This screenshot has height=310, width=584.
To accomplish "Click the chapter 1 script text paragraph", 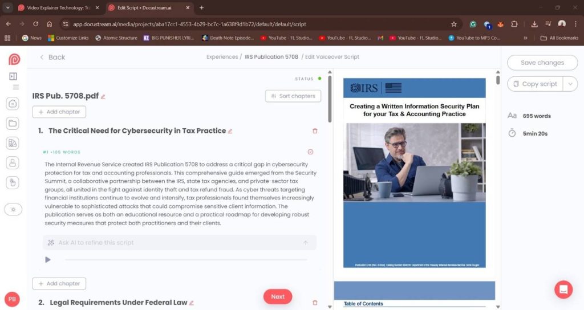I will 181,194.
